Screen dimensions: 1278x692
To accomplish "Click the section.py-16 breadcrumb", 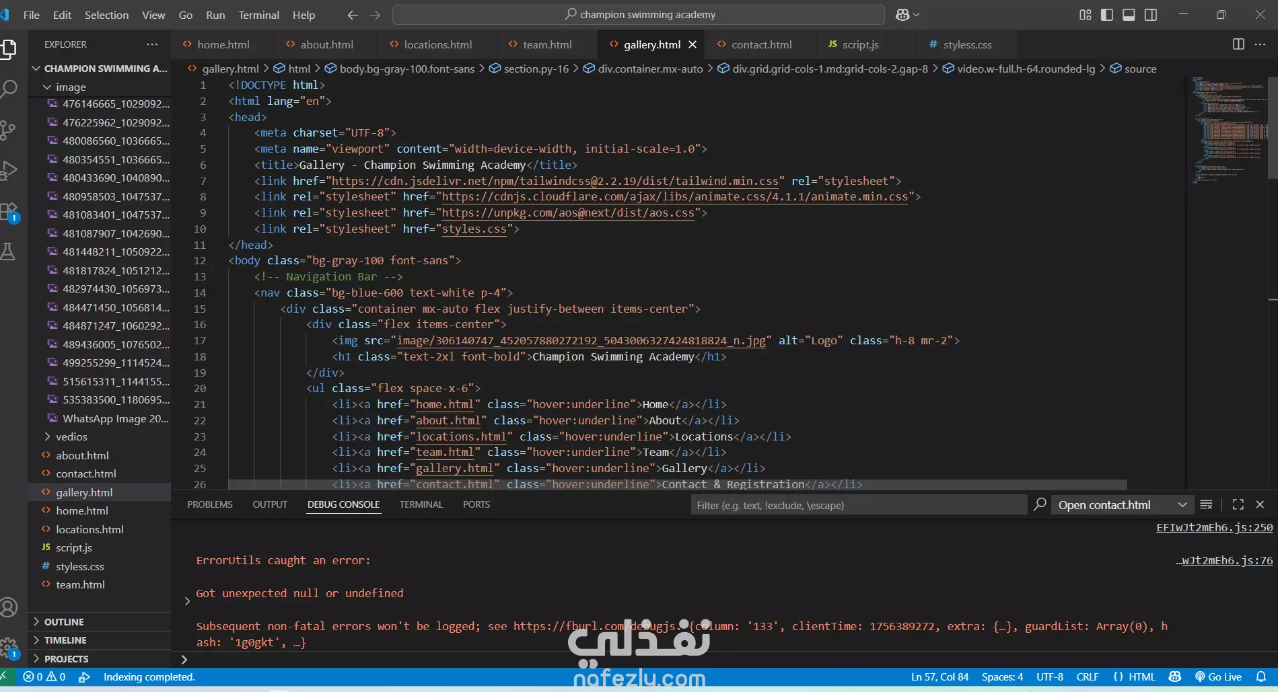I will (x=529, y=69).
